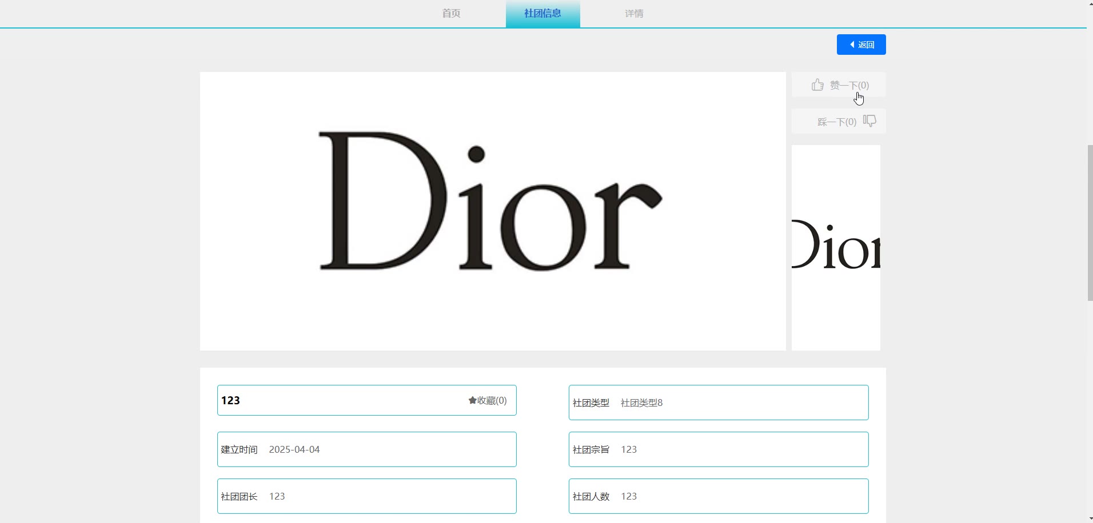Click the 社团人数 label
Image resolution: width=1093 pixels, height=523 pixels.
[x=591, y=496]
